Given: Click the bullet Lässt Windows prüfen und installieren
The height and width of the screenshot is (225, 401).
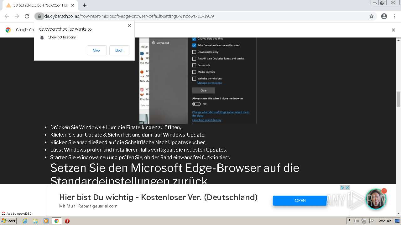Looking at the screenshot, I should pos(138,150).
